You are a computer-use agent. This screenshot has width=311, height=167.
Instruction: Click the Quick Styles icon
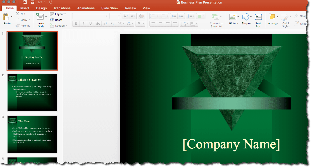[285, 18]
